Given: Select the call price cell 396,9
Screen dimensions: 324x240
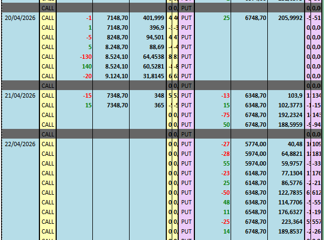Looking at the screenshot, I should click(x=148, y=28).
